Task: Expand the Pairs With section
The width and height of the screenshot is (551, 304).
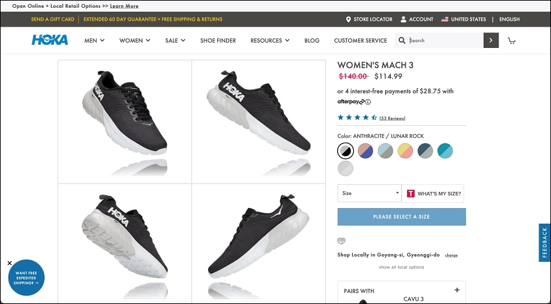Action: (457, 290)
